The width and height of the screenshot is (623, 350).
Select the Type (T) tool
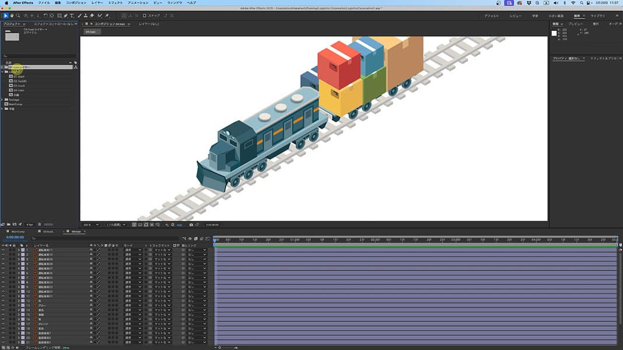click(72, 16)
